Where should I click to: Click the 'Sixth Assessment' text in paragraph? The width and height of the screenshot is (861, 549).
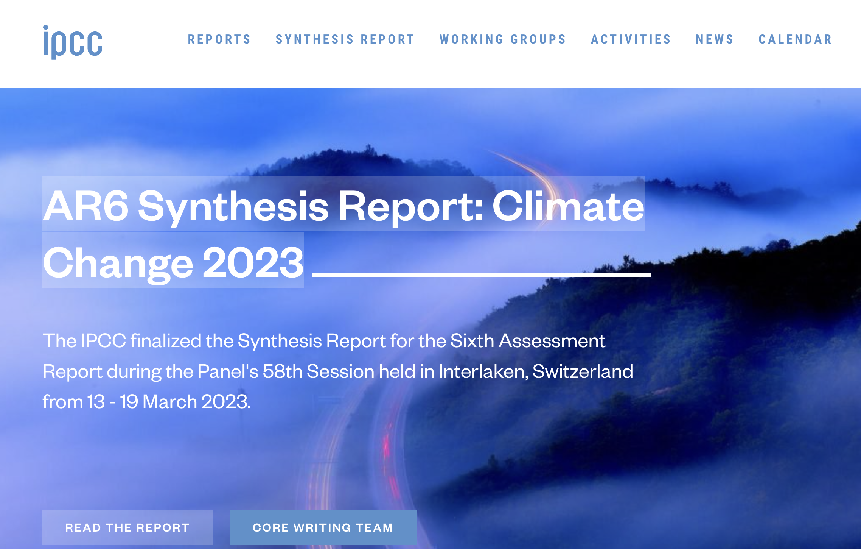(528, 341)
